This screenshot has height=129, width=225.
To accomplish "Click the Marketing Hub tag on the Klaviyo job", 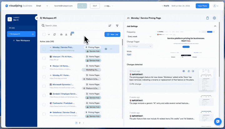I will [91, 70].
